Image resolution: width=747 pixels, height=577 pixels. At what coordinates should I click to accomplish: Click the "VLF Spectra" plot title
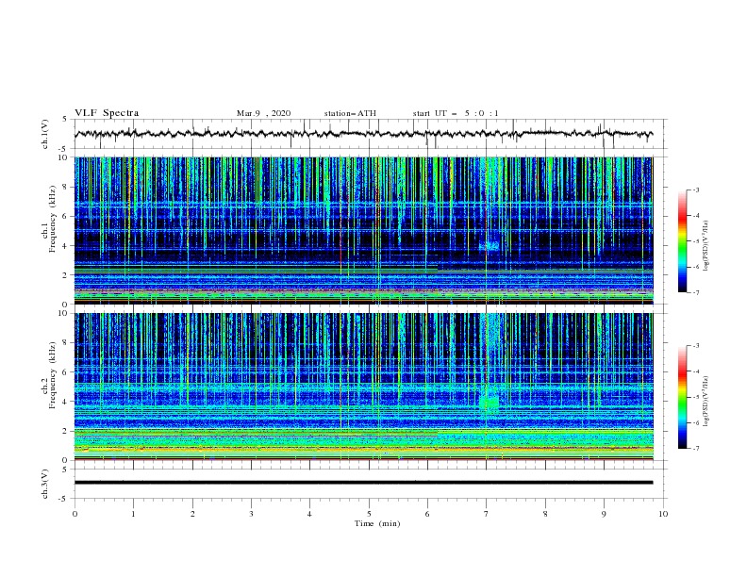pos(107,113)
